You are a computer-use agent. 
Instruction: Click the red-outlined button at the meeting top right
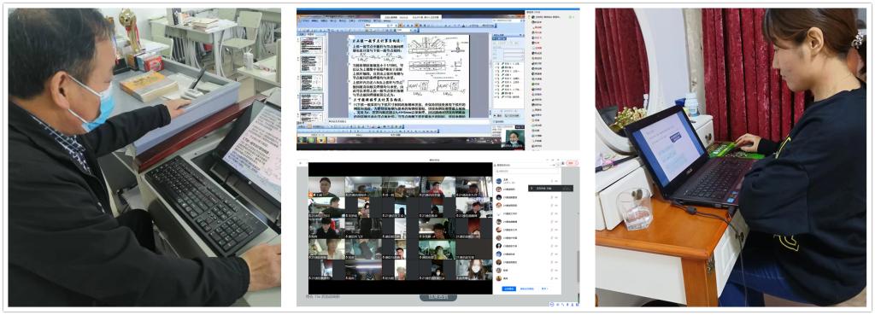pyautogui.click(x=571, y=163)
